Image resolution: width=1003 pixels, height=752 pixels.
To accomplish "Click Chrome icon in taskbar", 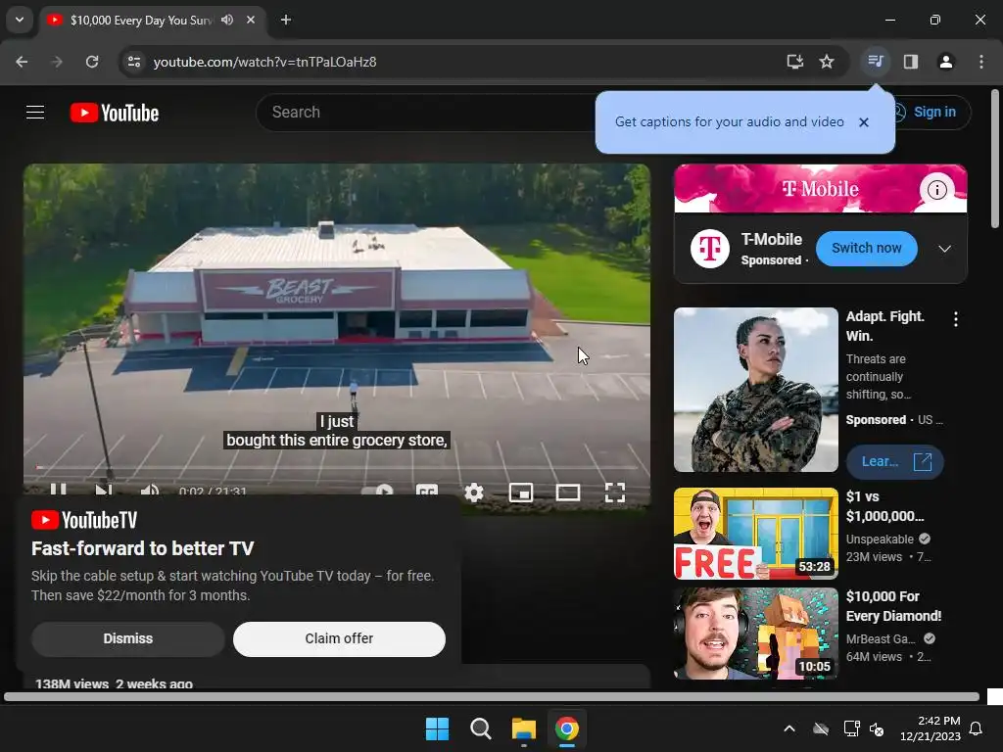I will (567, 728).
